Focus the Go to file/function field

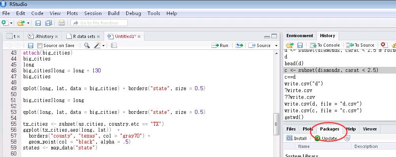pyautogui.click(x=99, y=23)
